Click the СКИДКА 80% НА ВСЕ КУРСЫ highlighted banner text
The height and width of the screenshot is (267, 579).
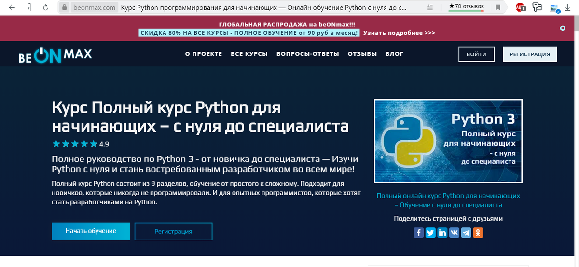[249, 33]
